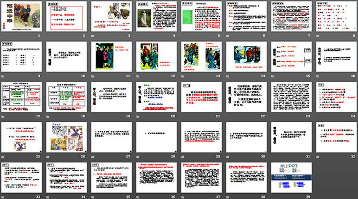Select slide 29 thumbnail
This screenshot has height=199, width=358.
click(x=201, y=137)
